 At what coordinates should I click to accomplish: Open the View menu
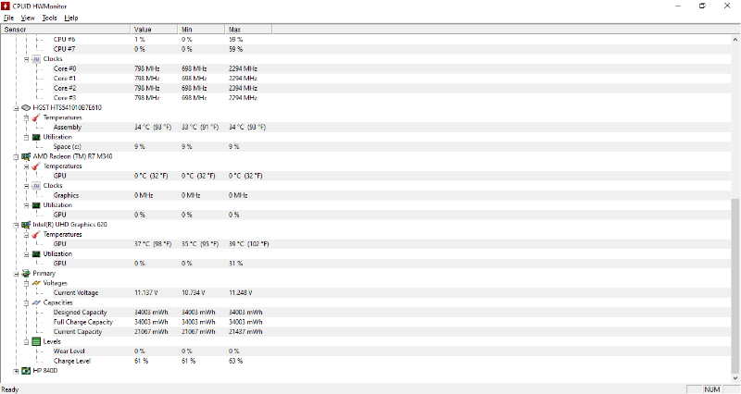[28, 18]
